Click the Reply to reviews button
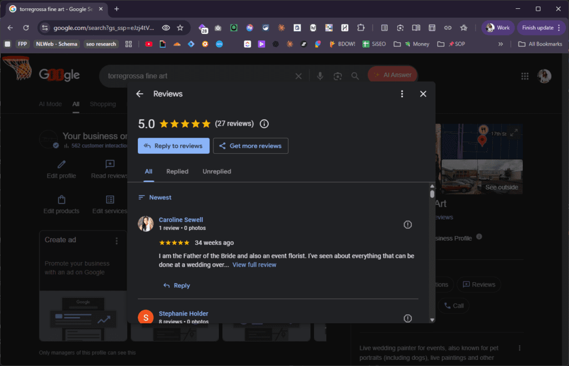 173,146
